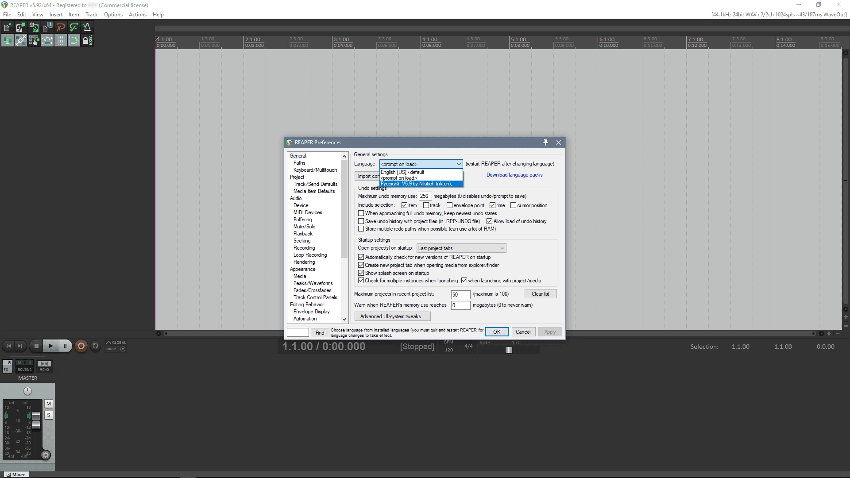The width and height of the screenshot is (850, 478).
Task: Open the File menu
Action: [7, 15]
